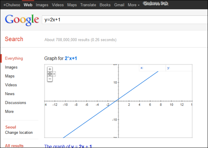
Task: Click the x: coordinate field on the graph
Action: [x=152, y=68]
